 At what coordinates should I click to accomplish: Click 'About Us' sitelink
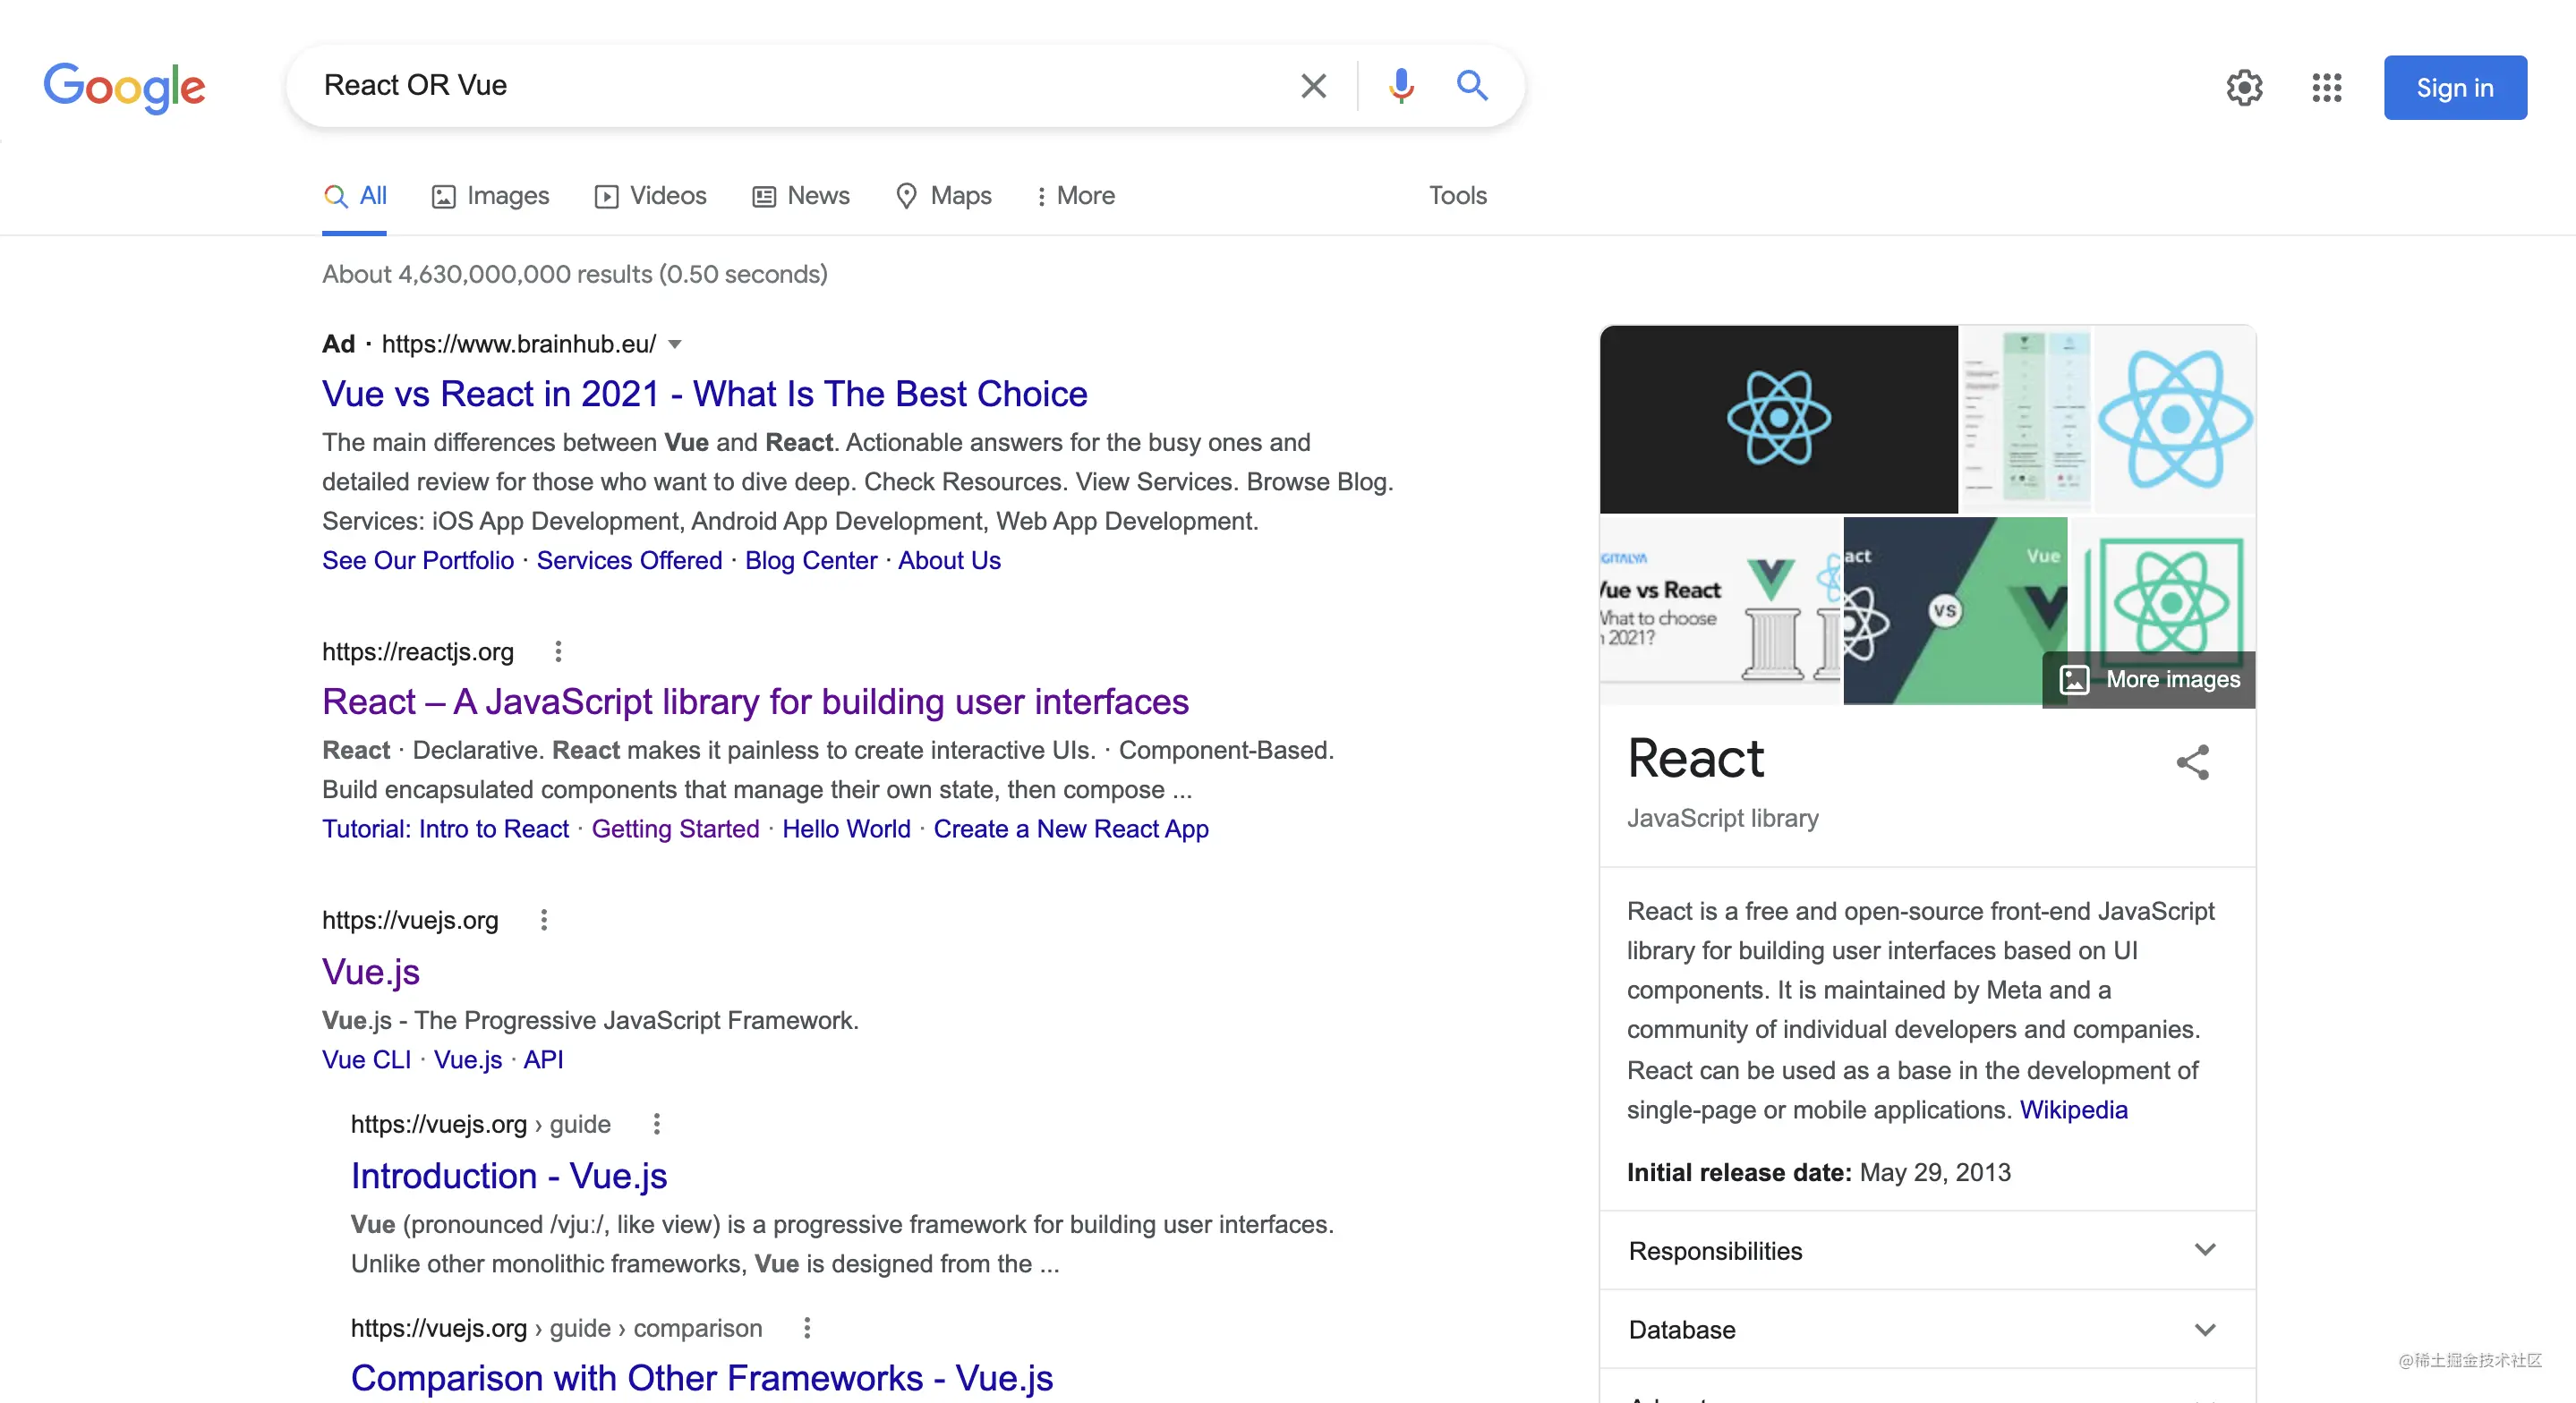tap(949, 561)
